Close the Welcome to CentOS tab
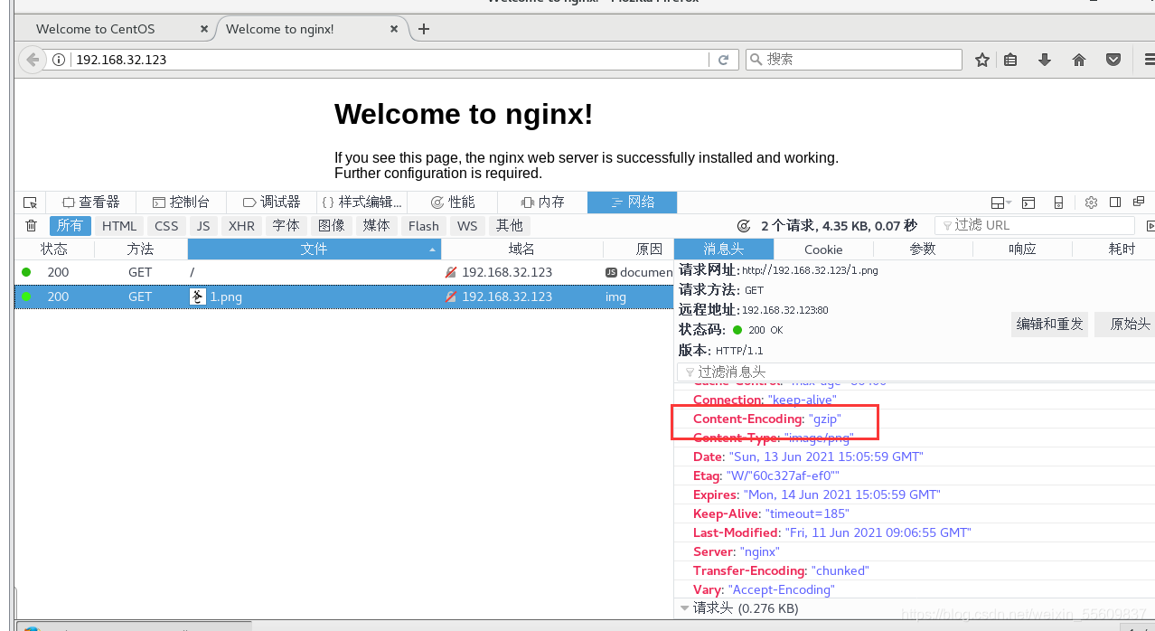 click(x=204, y=29)
